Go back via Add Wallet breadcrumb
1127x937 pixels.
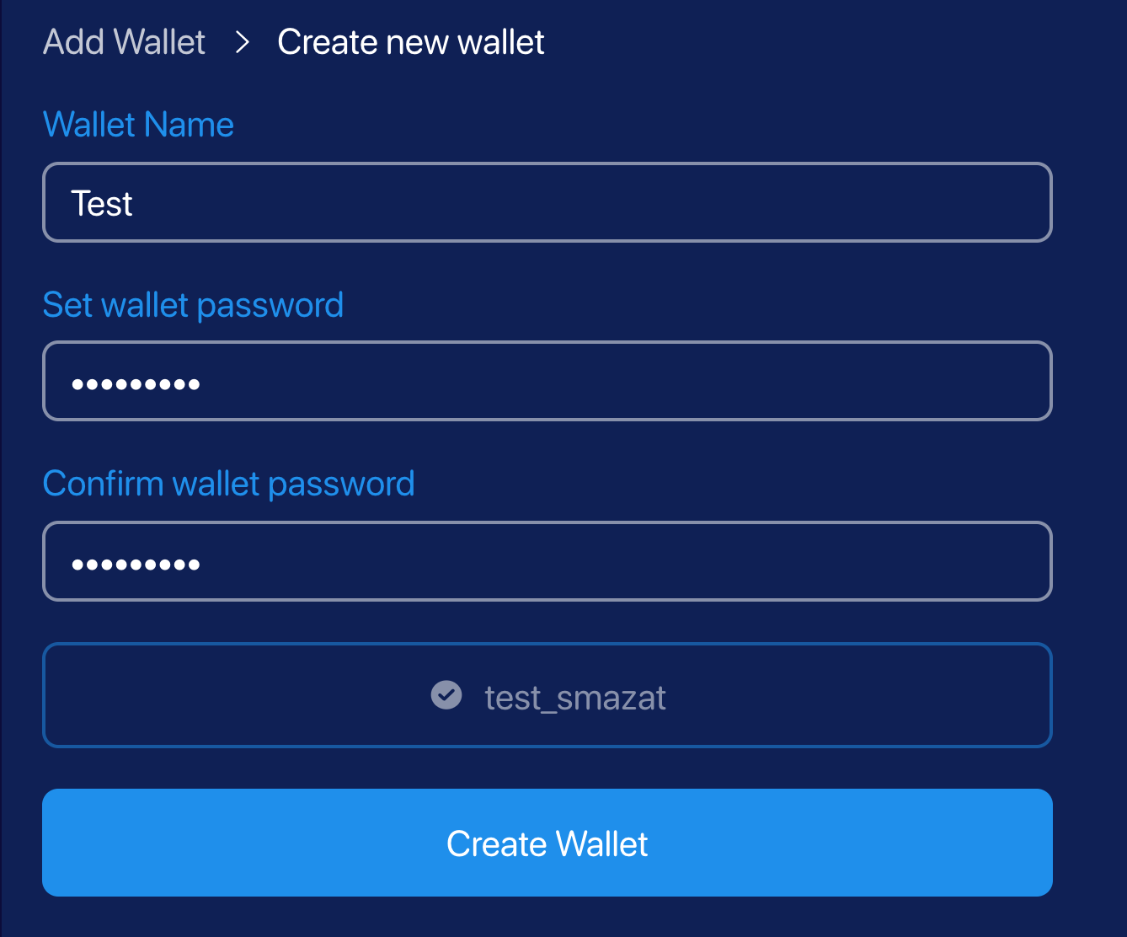pyautogui.click(x=124, y=42)
